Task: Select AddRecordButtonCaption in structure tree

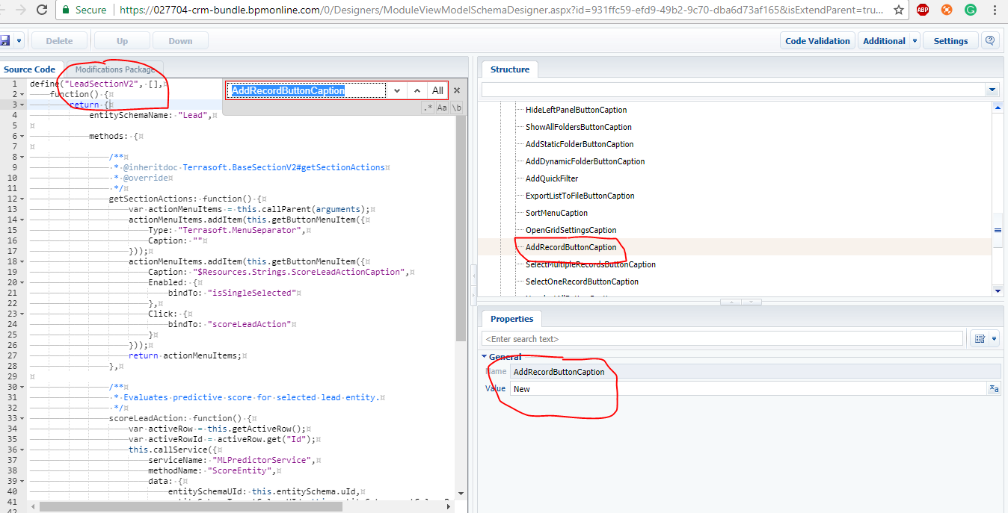Action: point(571,247)
